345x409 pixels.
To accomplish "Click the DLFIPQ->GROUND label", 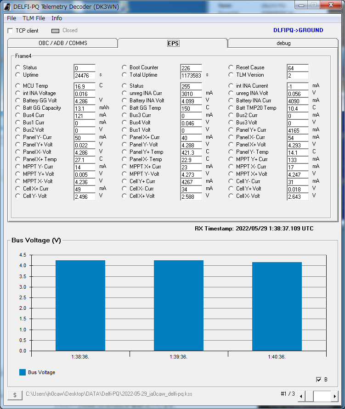I will 298,30.
